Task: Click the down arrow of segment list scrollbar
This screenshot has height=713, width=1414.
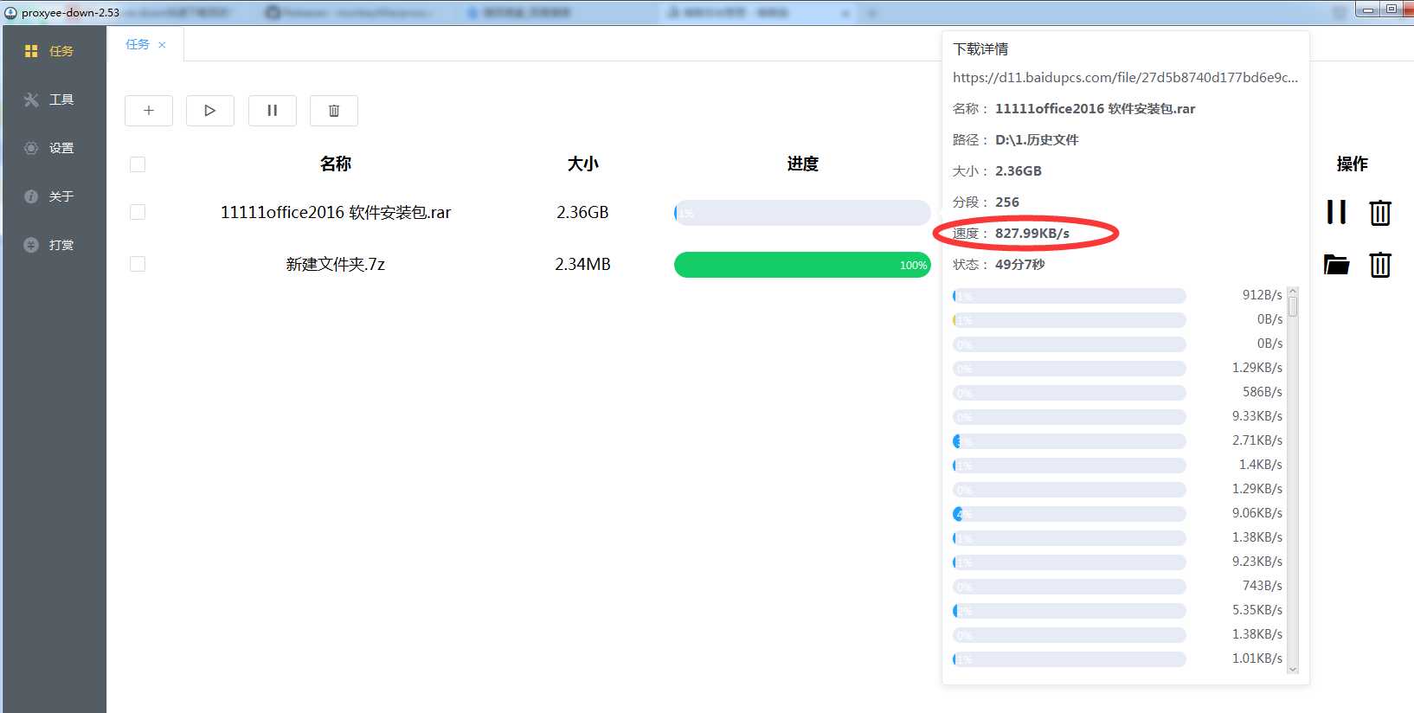Action: pyautogui.click(x=1293, y=669)
